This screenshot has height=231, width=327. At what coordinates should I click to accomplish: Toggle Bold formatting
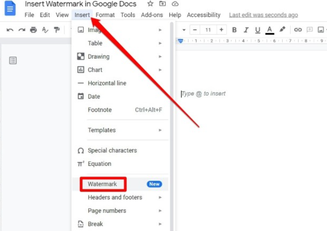[x=234, y=30]
